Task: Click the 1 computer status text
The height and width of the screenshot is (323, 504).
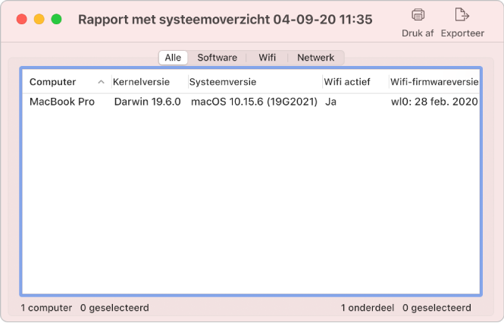Action: tap(46, 308)
